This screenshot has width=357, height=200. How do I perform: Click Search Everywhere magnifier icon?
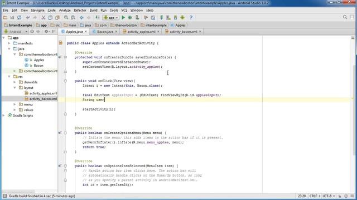tap(345, 17)
